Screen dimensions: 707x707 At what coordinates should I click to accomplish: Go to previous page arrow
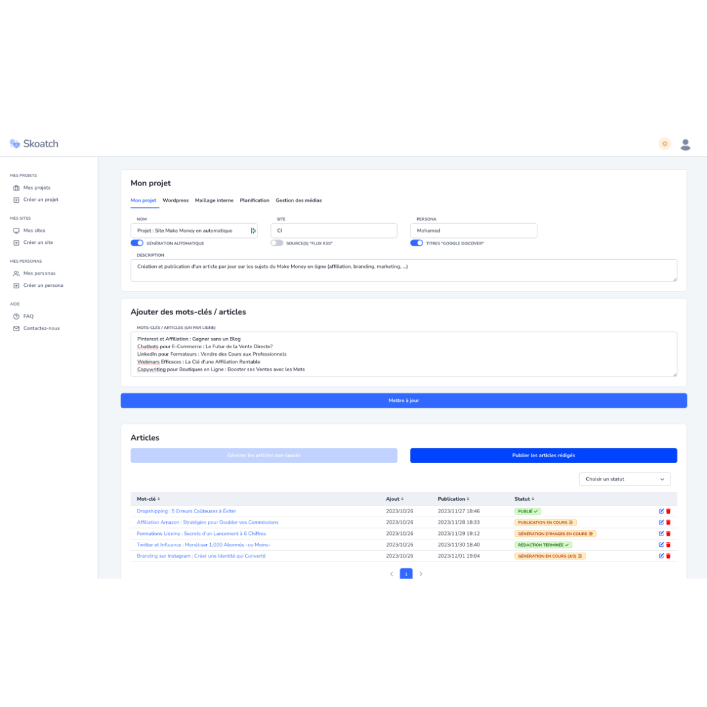click(x=391, y=574)
